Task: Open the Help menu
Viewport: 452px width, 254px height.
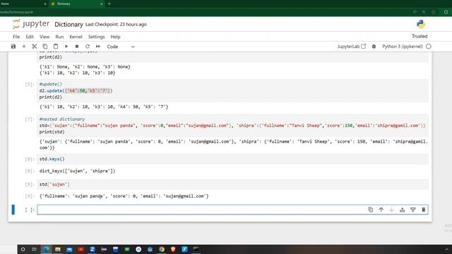Action: 115,37
